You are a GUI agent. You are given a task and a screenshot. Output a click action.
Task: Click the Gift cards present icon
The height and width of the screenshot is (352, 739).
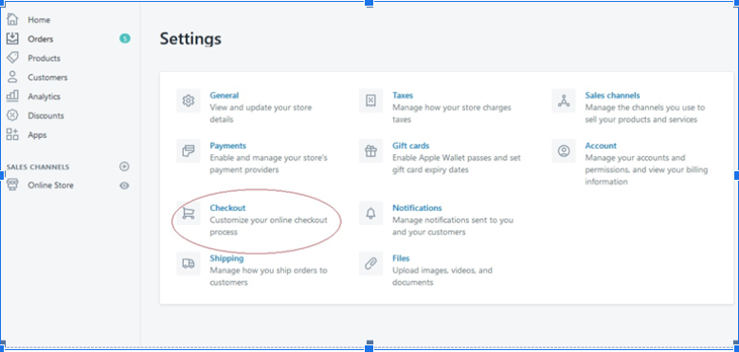click(370, 151)
